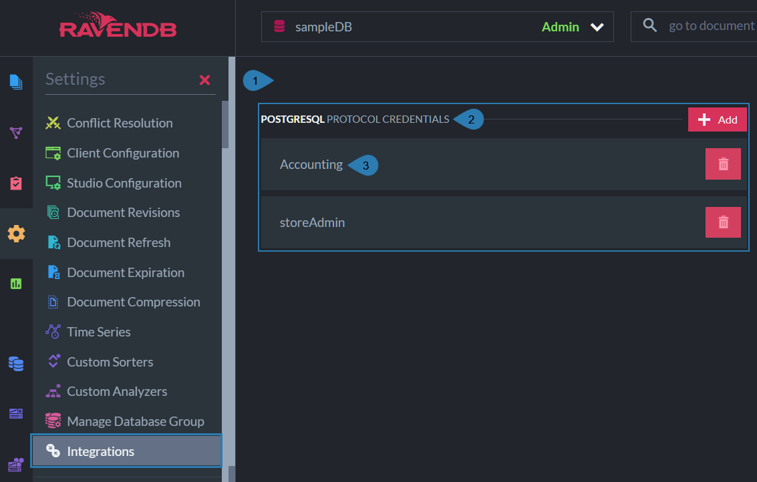
Task: Select Document Expiration menu item
Action: (126, 272)
